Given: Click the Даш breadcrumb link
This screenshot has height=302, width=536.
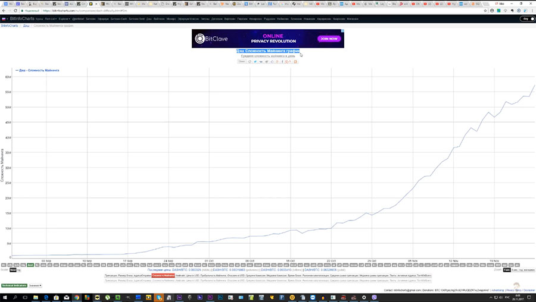Looking at the screenshot, I should pos(26,26).
